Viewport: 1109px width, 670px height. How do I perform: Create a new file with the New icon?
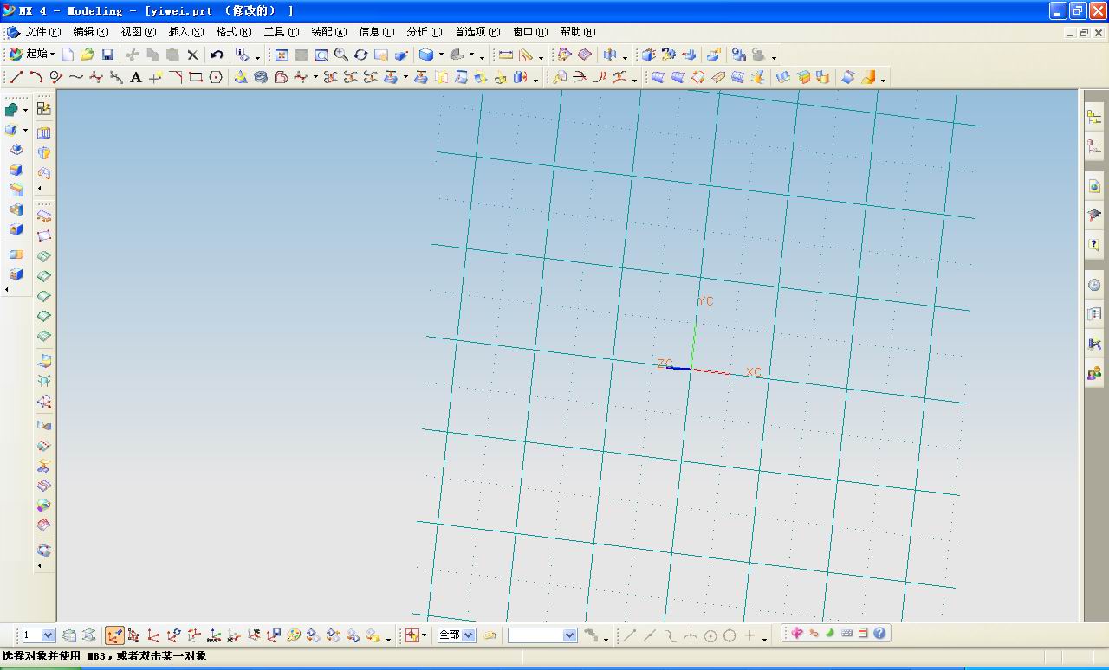pos(68,55)
